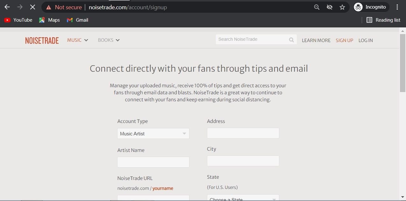The image size is (406, 201).
Task: Click the third-party cookies blocked eye icon
Action: tap(330, 7)
